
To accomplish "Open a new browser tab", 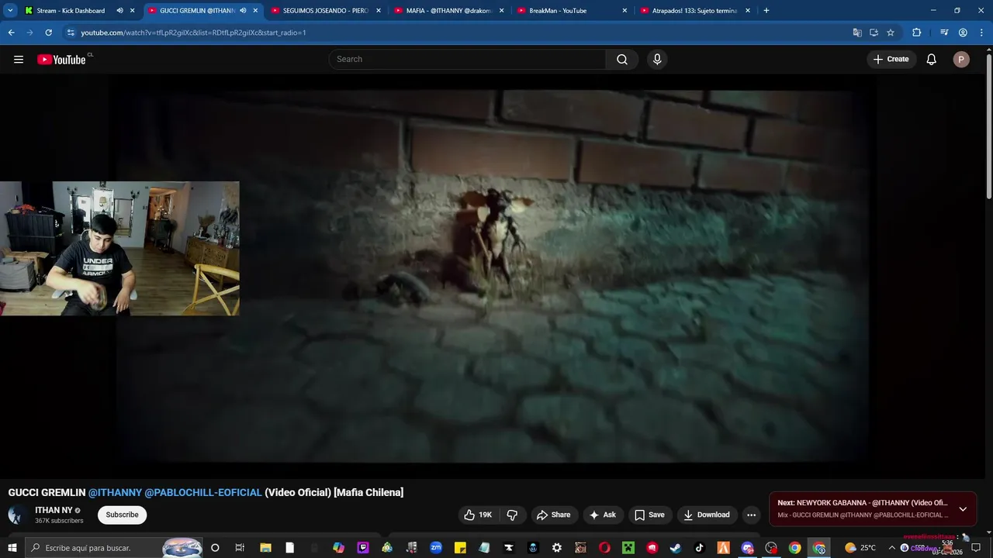I will tap(766, 11).
